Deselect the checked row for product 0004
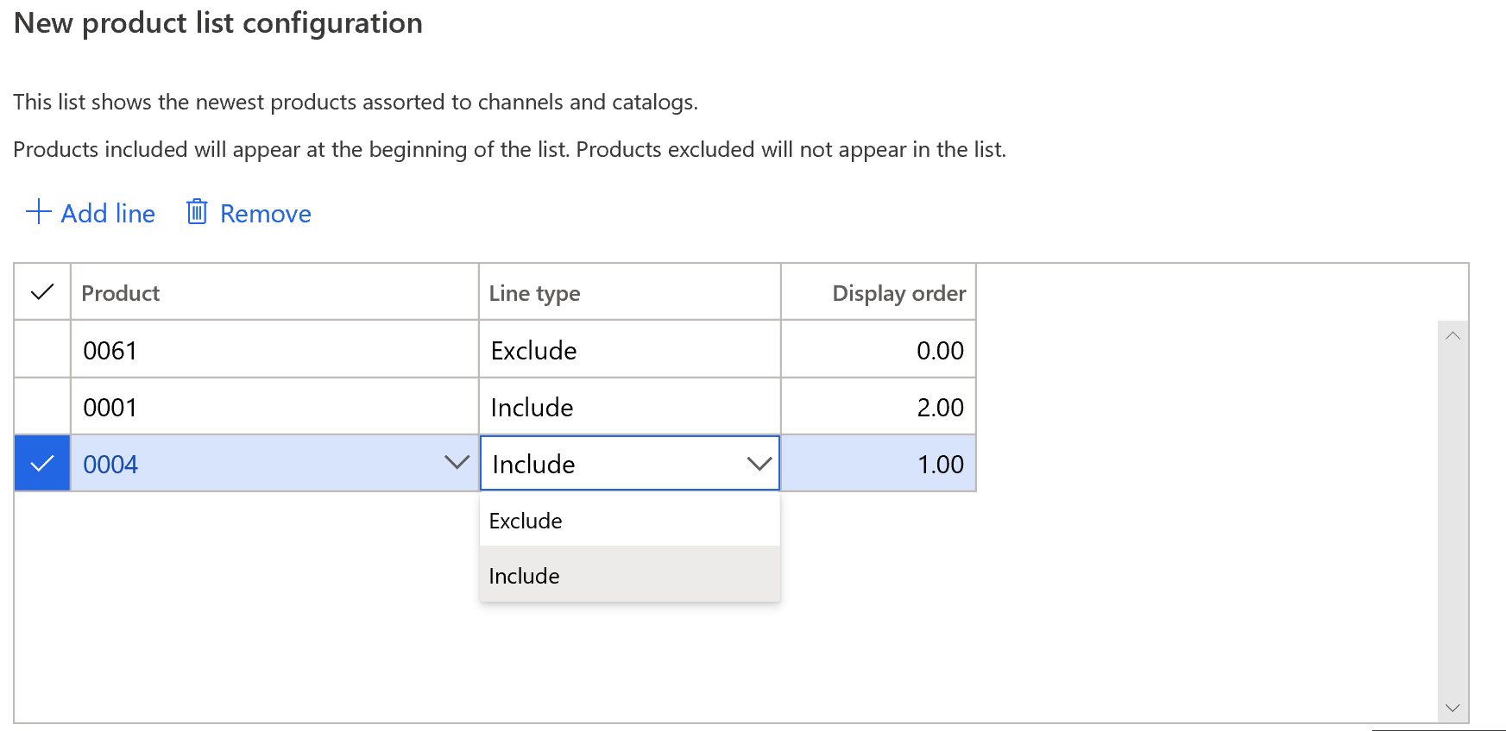The height and width of the screenshot is (731, 1506). (42, 464)
